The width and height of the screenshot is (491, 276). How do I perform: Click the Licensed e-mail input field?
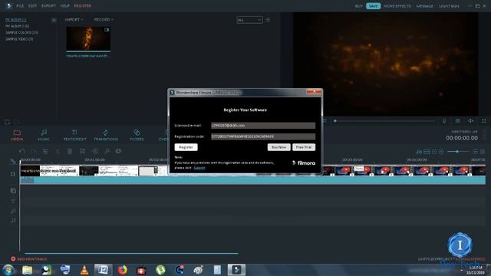point(263,126)
